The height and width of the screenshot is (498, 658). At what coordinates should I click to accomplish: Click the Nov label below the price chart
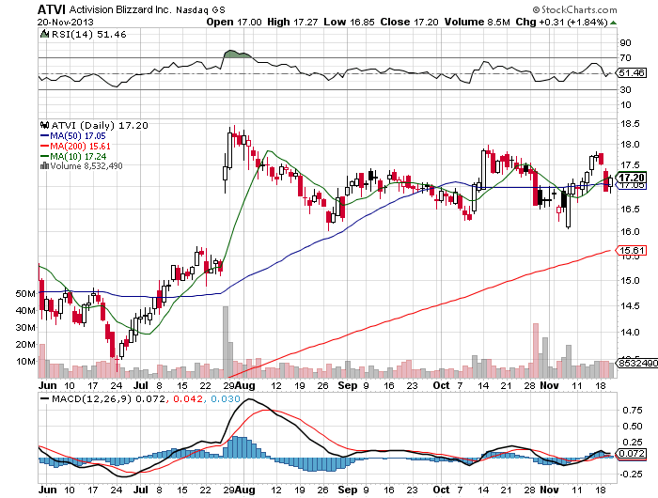(549, 385)
